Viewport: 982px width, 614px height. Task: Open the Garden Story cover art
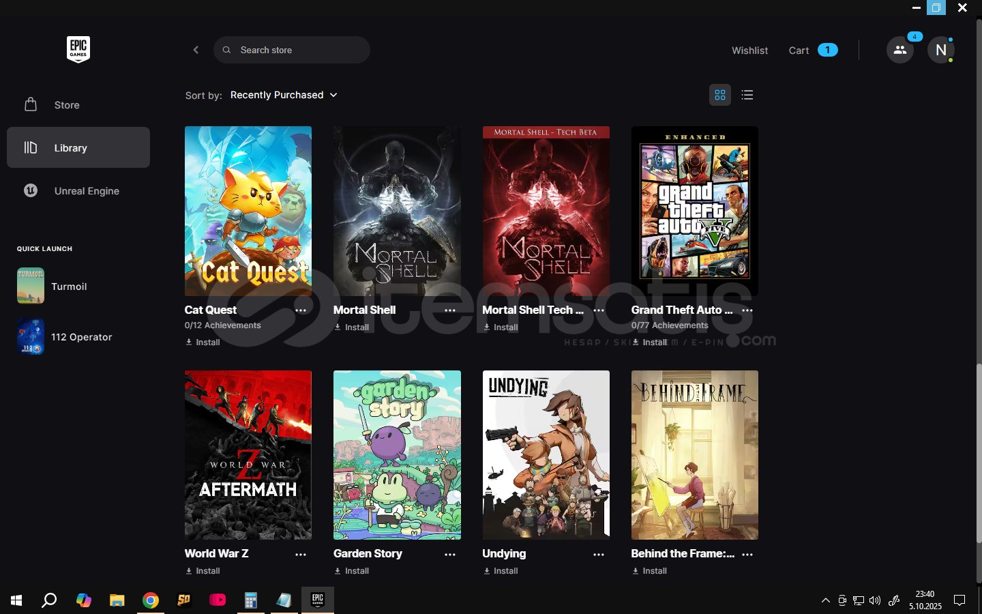point(397,455)
